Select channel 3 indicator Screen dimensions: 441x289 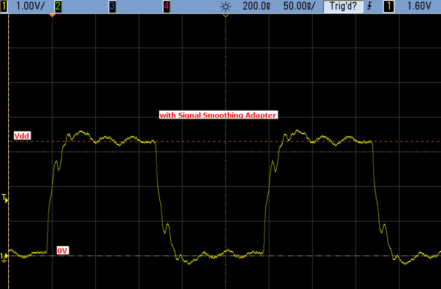[112, 6]
